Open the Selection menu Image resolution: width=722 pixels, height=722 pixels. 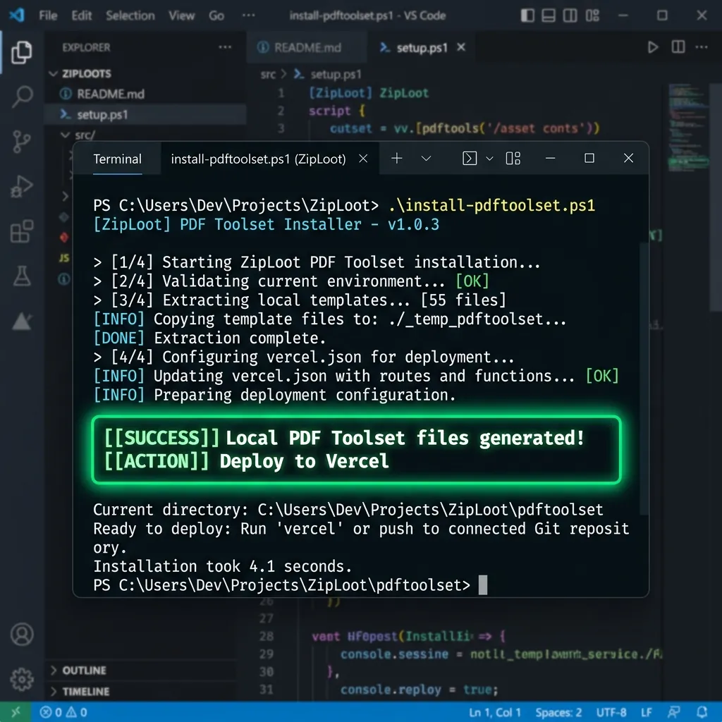(x=130, y=16)
